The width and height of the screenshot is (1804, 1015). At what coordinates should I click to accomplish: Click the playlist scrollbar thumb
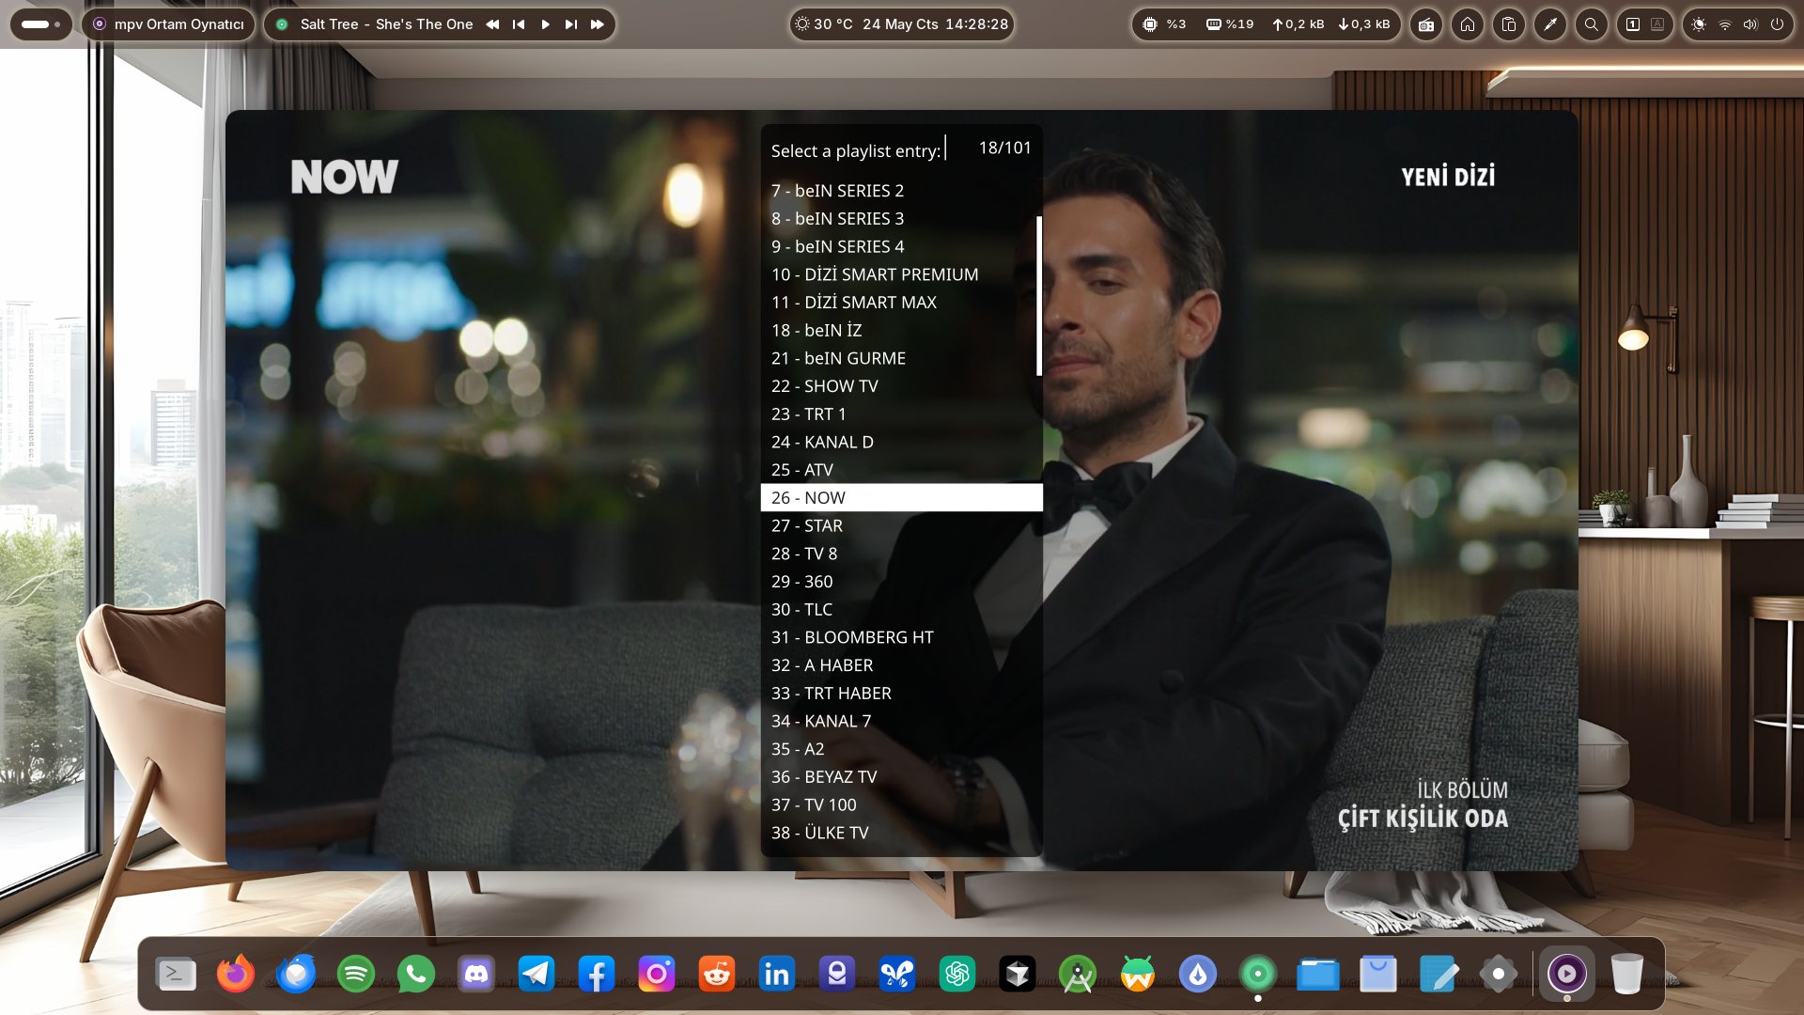tap(1039, 296)
